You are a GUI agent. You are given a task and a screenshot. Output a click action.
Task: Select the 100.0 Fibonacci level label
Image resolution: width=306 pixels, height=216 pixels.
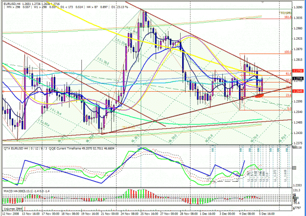[x=288, y=52]
